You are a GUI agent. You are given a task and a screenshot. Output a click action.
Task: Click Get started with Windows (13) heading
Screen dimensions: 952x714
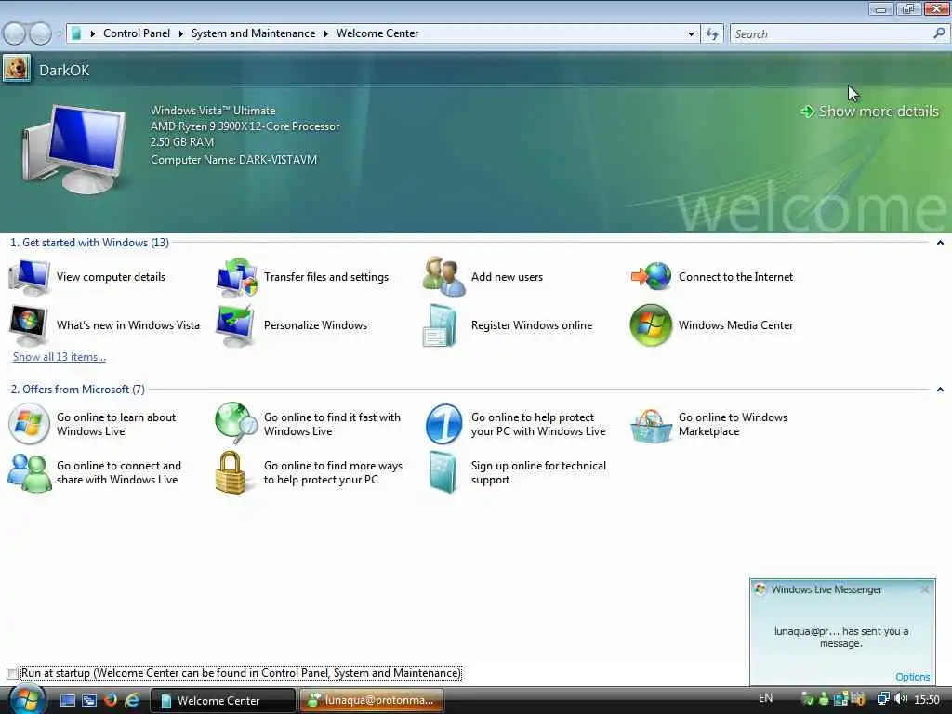[89, 243]
